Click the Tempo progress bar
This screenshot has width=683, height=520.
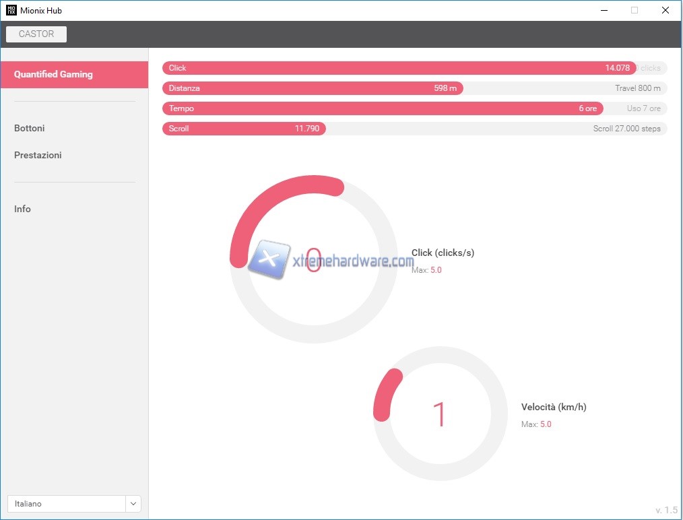click(382, 108)
